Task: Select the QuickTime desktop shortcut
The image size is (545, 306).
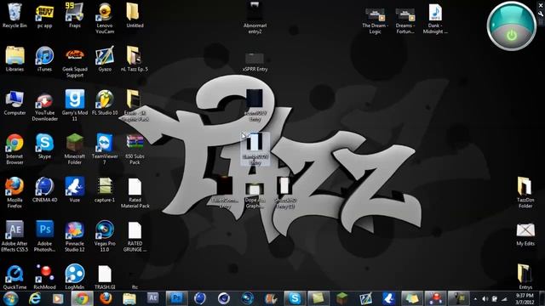Action: click(14, 278)
